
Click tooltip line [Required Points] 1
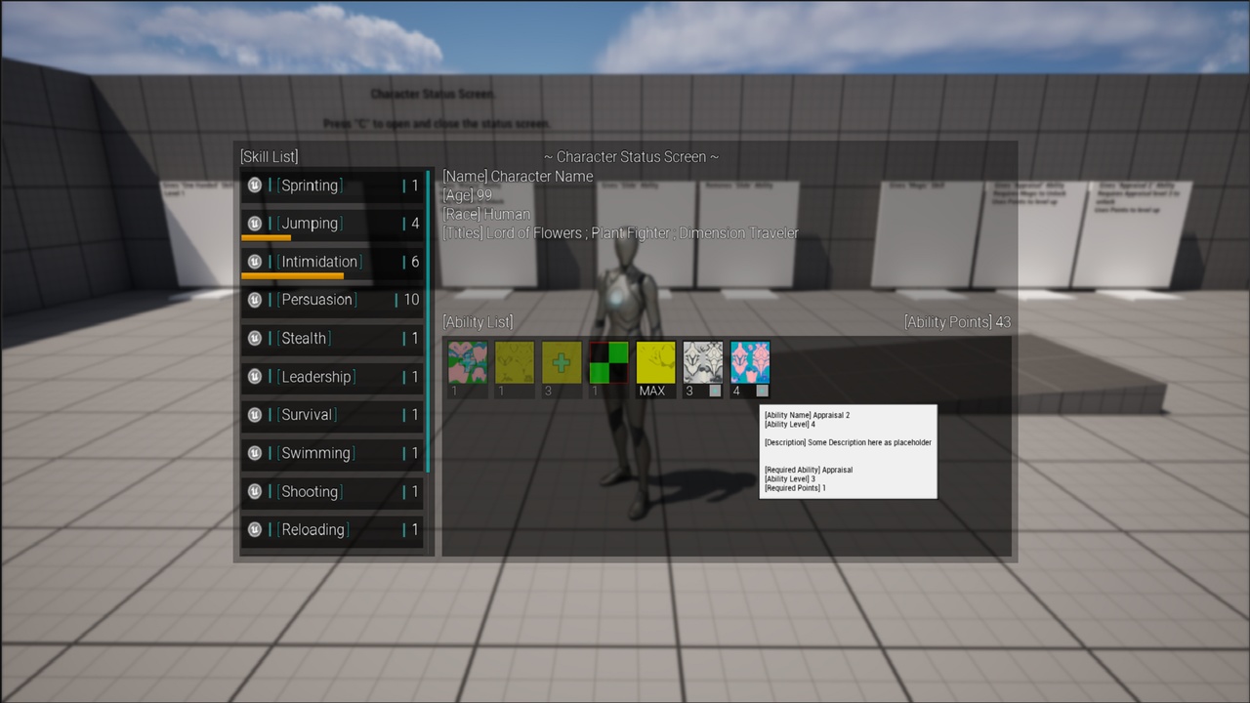click(795, 487)
